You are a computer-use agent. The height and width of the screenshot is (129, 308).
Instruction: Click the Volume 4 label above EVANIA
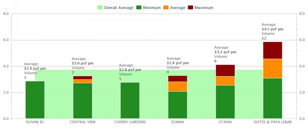point(174,70)
